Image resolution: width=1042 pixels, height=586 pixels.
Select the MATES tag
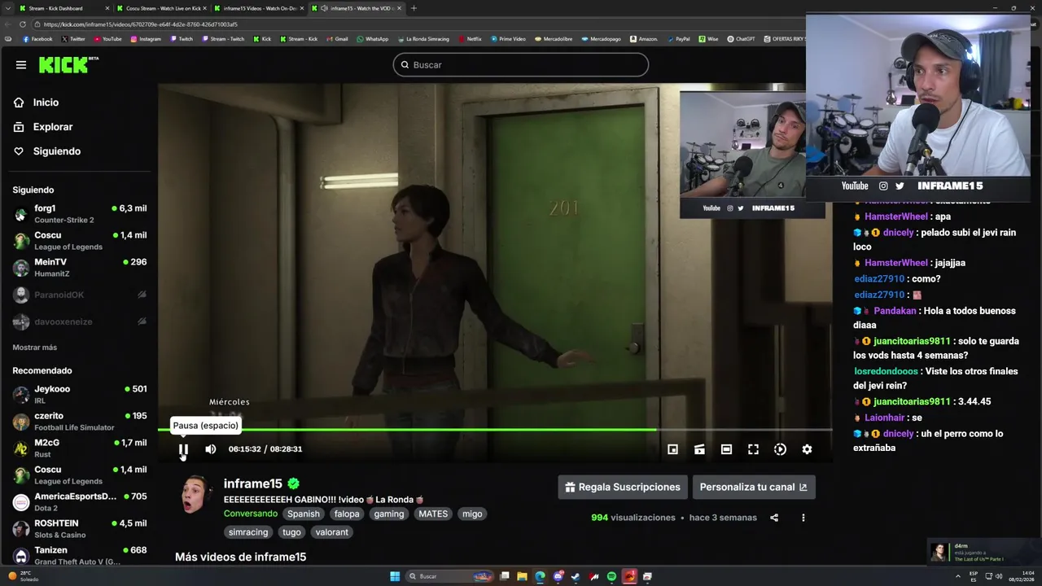[x=433, y=514]
